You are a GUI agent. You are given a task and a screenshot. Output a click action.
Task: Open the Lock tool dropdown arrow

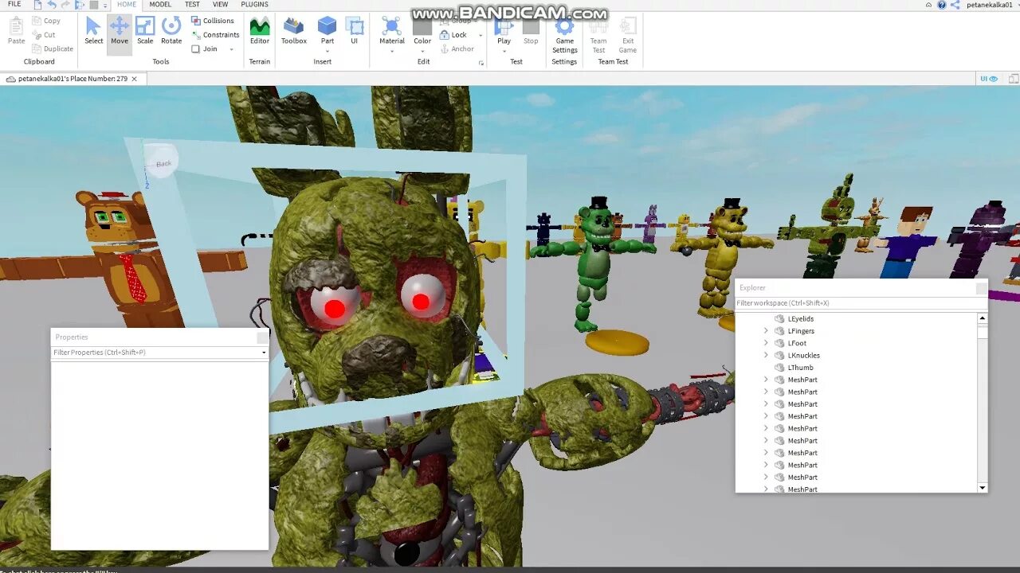(481, 35)
